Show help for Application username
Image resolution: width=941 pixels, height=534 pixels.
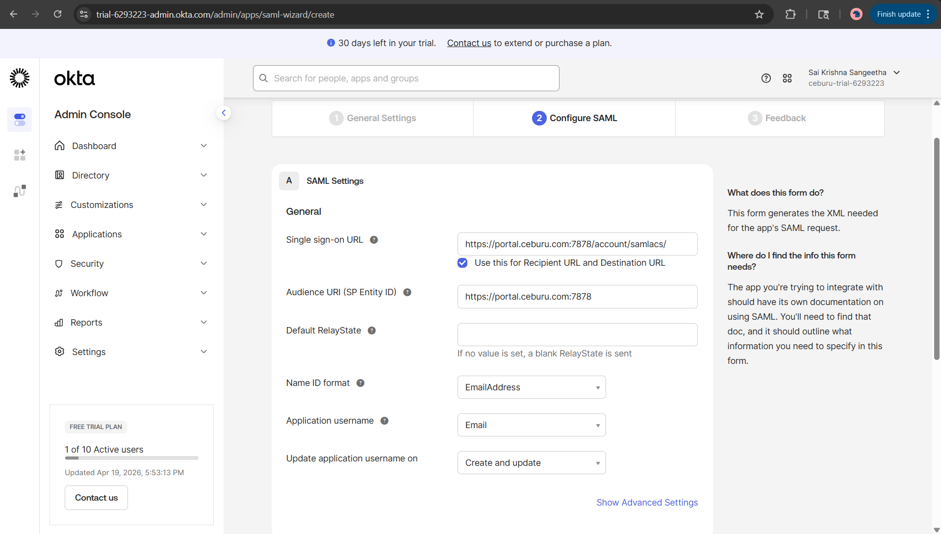coord(384,421)
